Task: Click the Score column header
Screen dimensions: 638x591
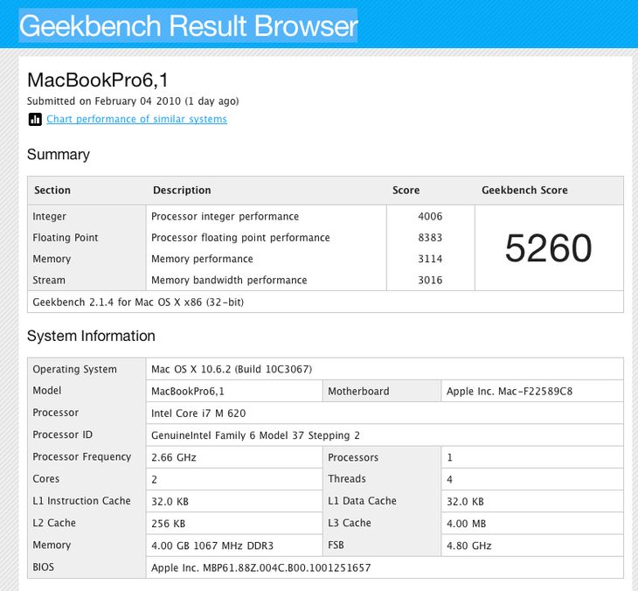Action: pos(406,190)
